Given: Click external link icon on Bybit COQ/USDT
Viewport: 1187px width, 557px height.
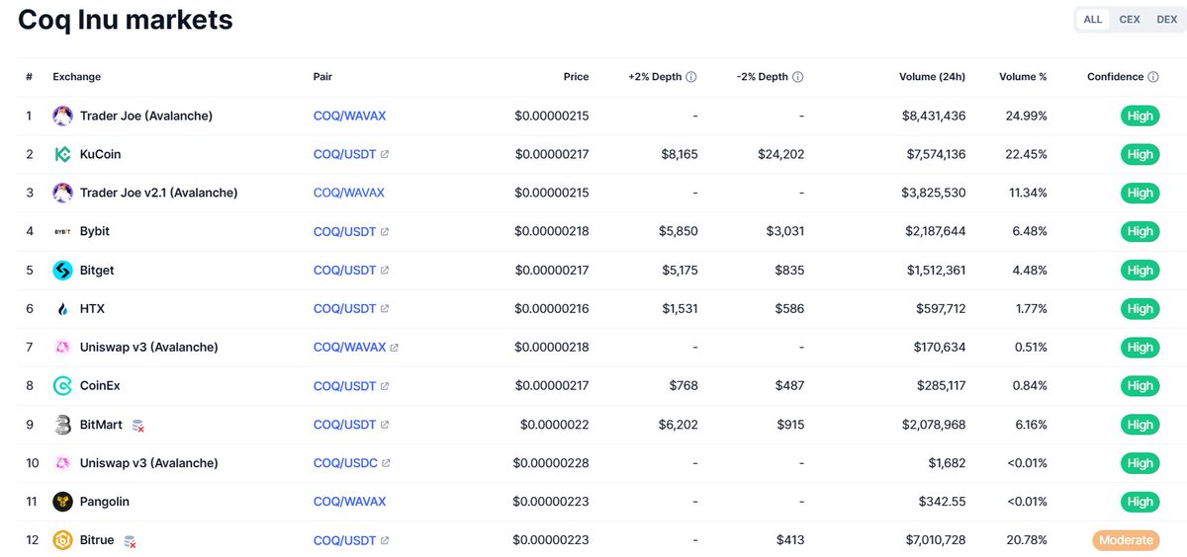Looking at the screenshot, I should [385, 231].
